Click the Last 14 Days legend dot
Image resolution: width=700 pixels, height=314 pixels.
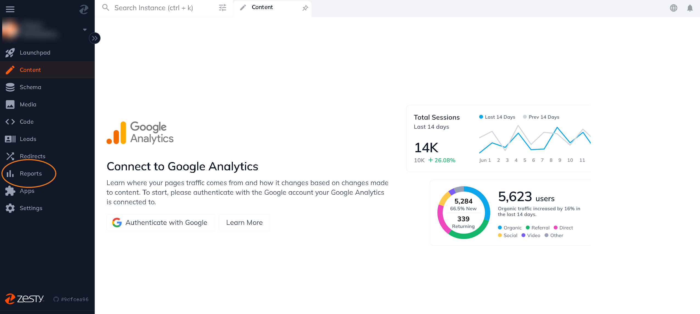point(481,117)
